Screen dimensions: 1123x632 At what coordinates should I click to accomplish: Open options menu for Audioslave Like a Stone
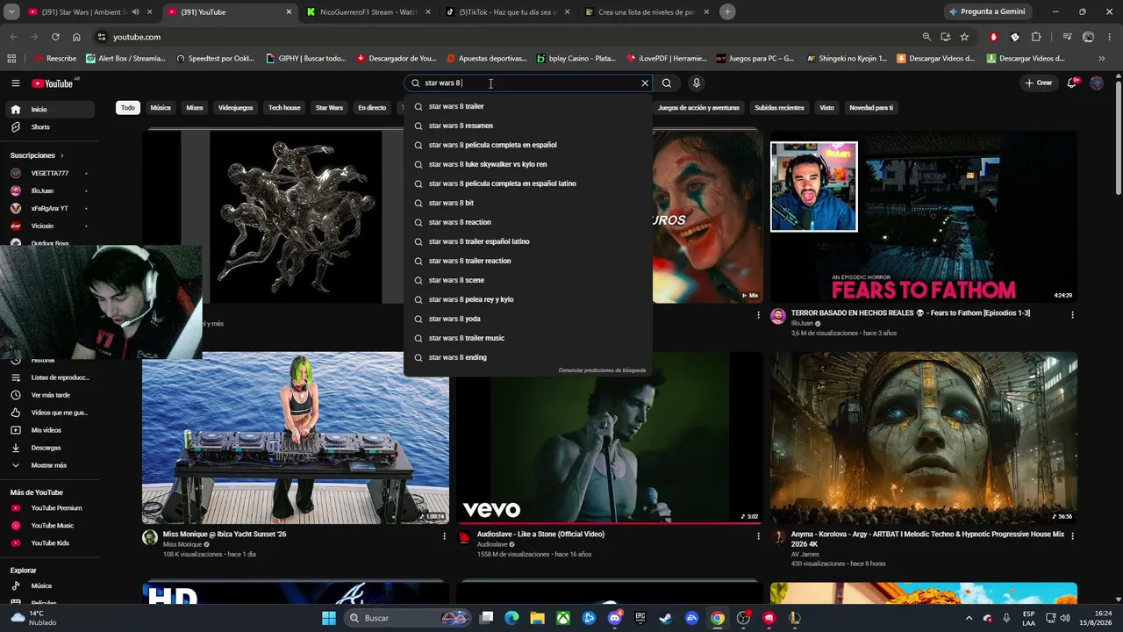759,535
